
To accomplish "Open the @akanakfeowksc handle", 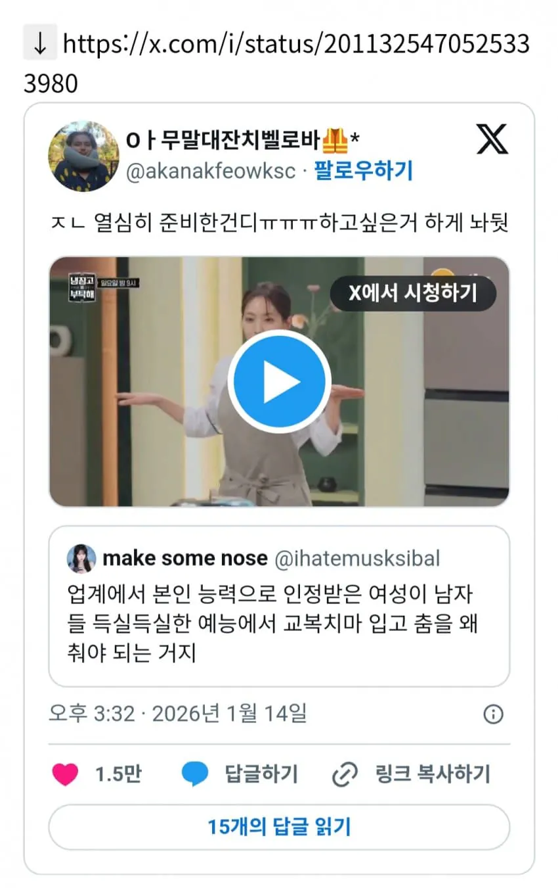I will click(211, 172).
